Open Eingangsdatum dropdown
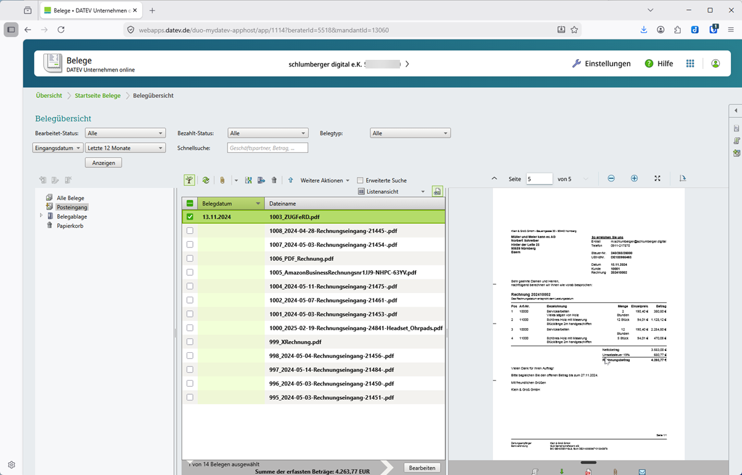Viewport: 742px width, 475px height. point(57,148)
